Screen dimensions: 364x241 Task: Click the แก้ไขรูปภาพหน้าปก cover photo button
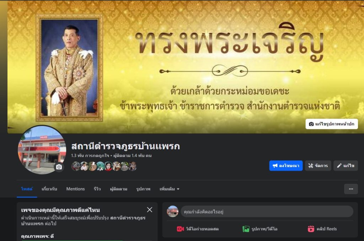click(x=332, y=124)
